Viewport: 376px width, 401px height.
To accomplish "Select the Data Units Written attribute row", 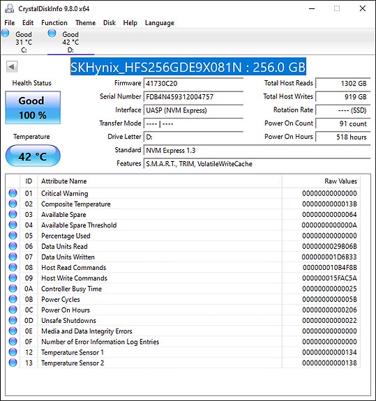I will [x=183, y=257].
